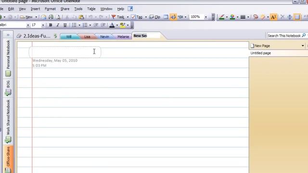Switch to the Will section tab
The height and width of the screenshot is (173, 308).
[x=69, y=37]
